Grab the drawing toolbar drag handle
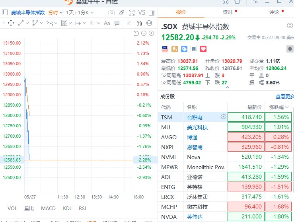Viewport: 294px width, 222px height. (4, 23)
